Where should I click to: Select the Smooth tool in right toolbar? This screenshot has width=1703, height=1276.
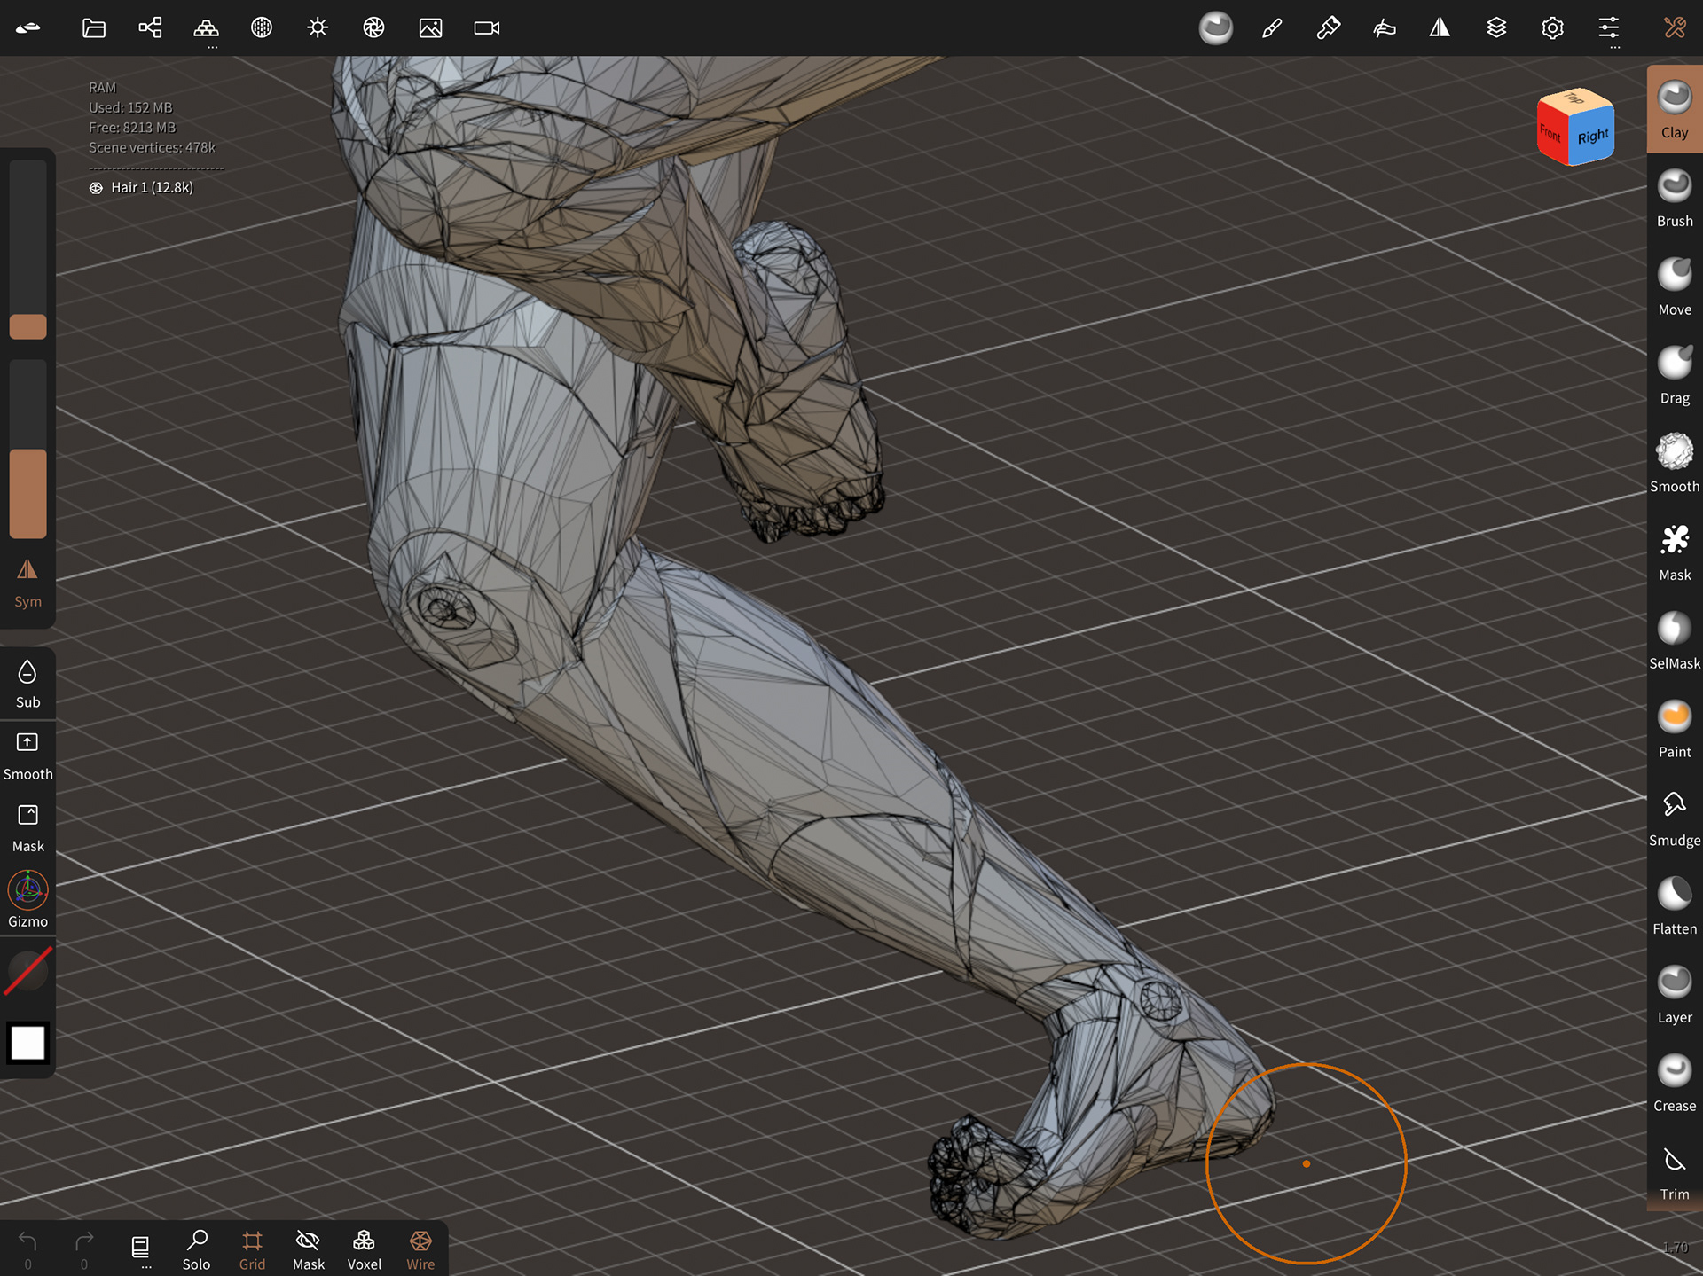(1675, 463)
